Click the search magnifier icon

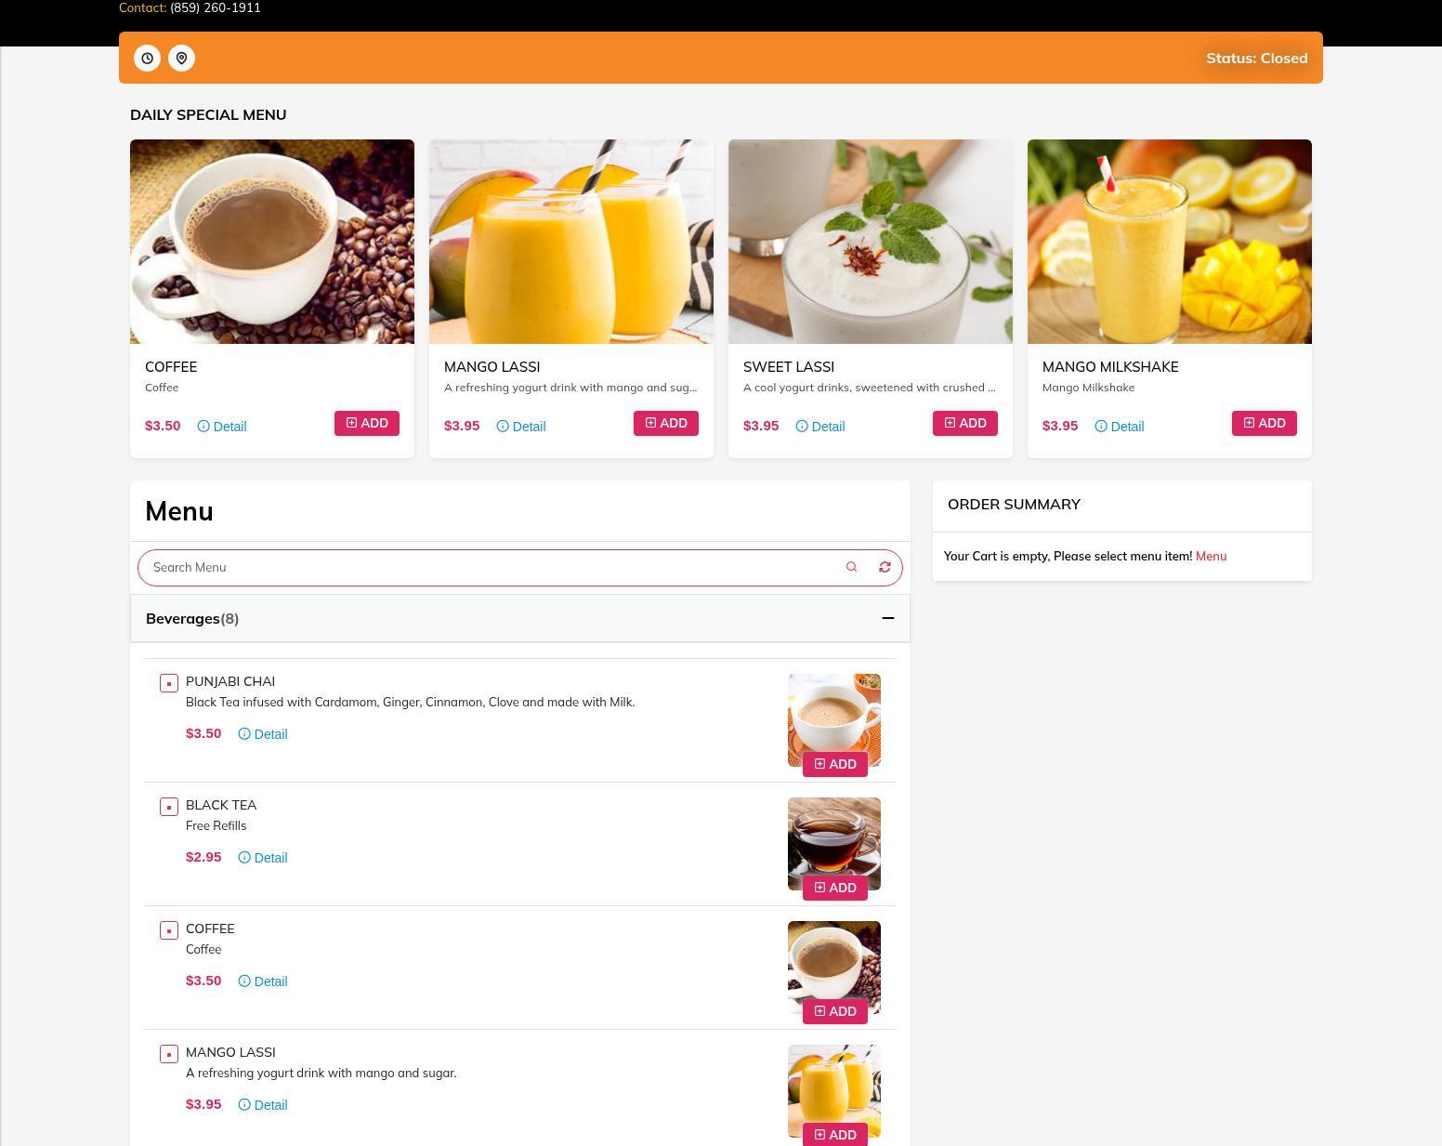pos(851,567)
